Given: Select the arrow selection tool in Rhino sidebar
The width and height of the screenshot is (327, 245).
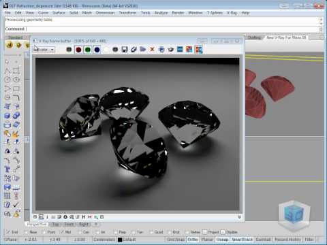Looking at the screenshot, I should pyautogui.click(x=7, y=62).
